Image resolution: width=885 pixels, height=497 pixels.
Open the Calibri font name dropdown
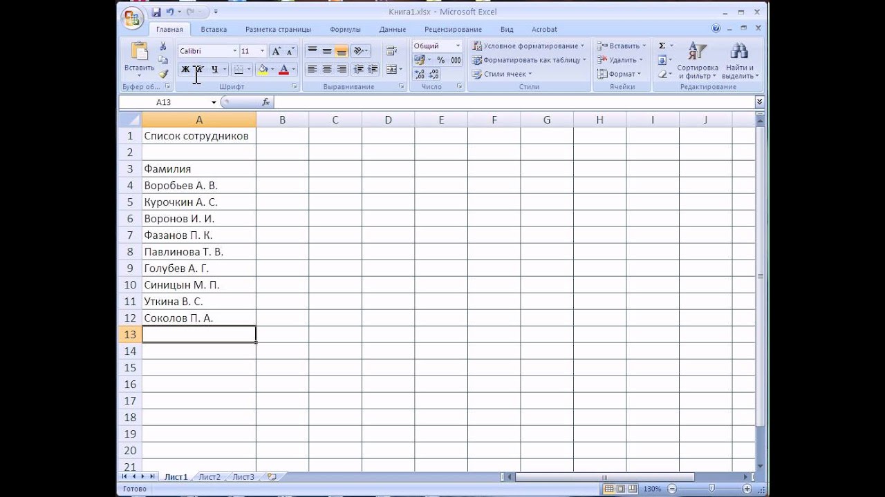pos(234,51)
